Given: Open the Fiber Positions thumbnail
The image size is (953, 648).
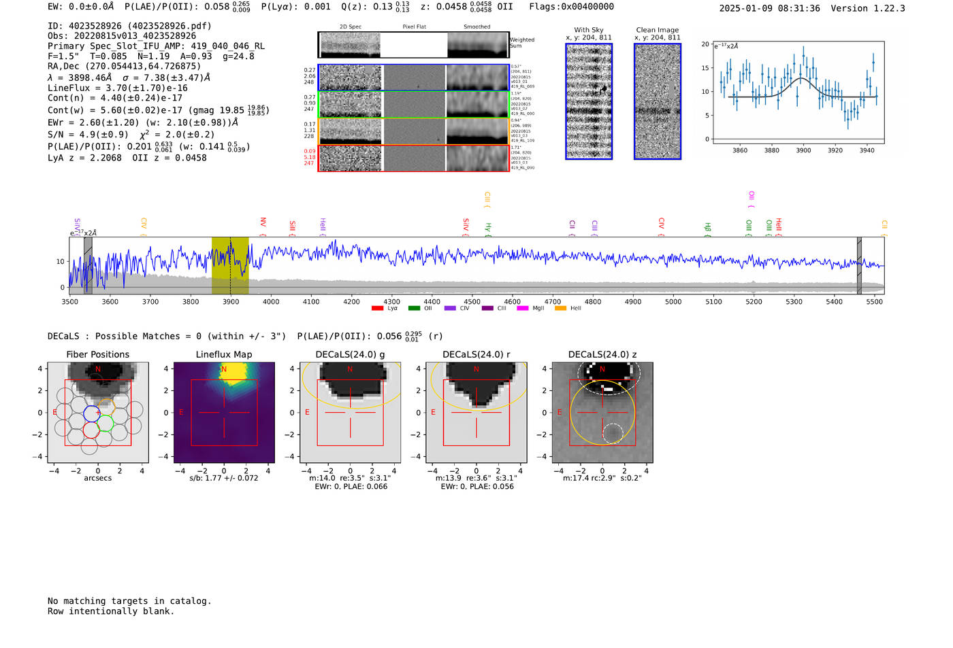Looking at the screenshot, I should coord(98,413).
